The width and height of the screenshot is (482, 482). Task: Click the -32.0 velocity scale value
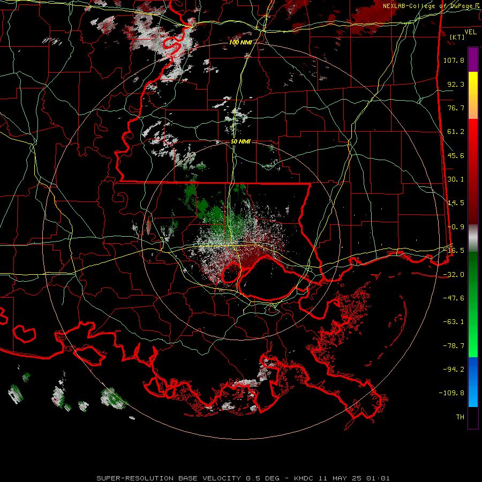[x=454, y=274]
